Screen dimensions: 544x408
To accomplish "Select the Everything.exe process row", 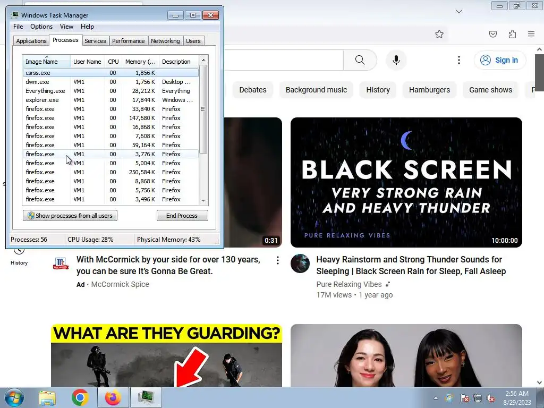I will (x=110, y=91).
